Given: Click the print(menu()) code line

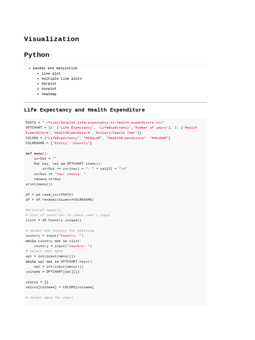Looking at the screenshot, I should tap(39, 184).
